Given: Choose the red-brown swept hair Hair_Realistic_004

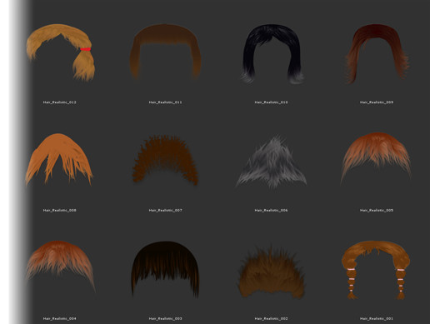Looking at the screenshot, I should pos(61,266).
